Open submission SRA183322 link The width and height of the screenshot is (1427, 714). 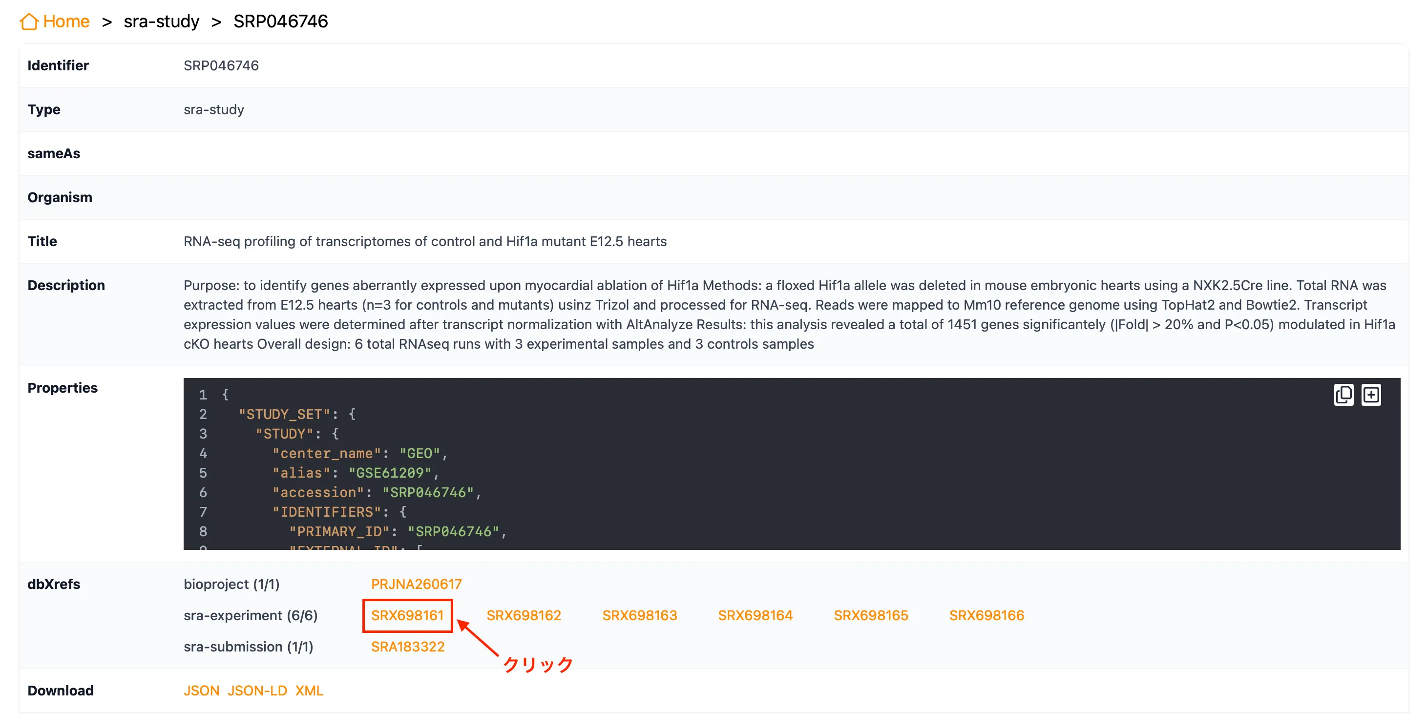click(x=408, y=647)
